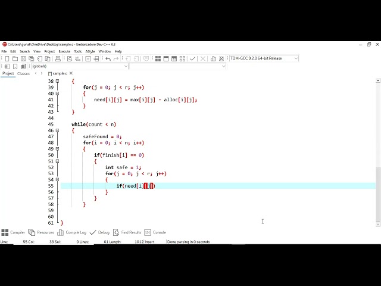Click the right tab navigation arrow
Image resolution: width=381 pixels, height=286 pixels.
point(42,73)
